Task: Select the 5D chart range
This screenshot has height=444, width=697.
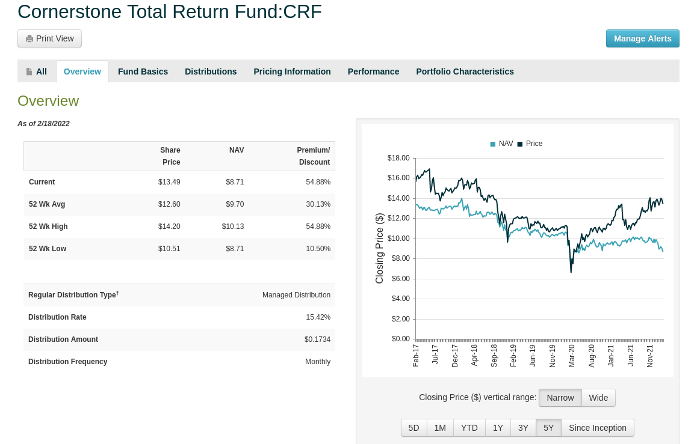Action: point(414,427)
